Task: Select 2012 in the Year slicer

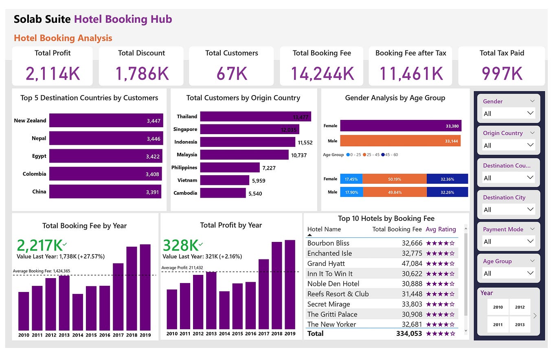Action: click(x=520, y=307)
